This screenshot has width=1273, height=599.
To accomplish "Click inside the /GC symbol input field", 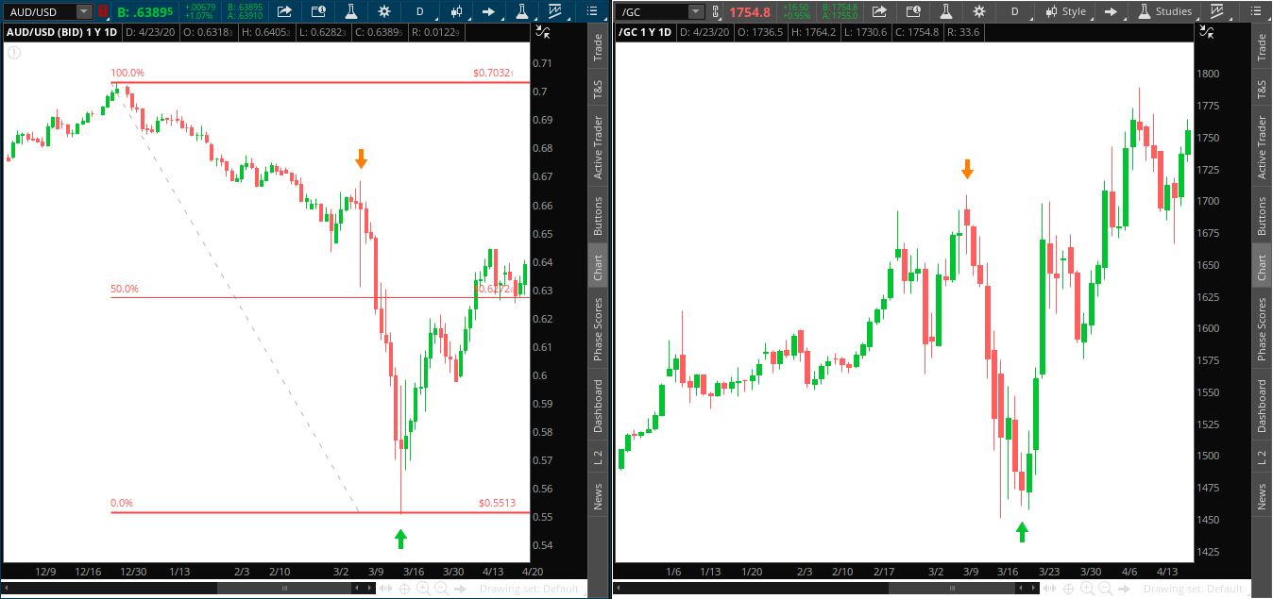I will (652, 11).
